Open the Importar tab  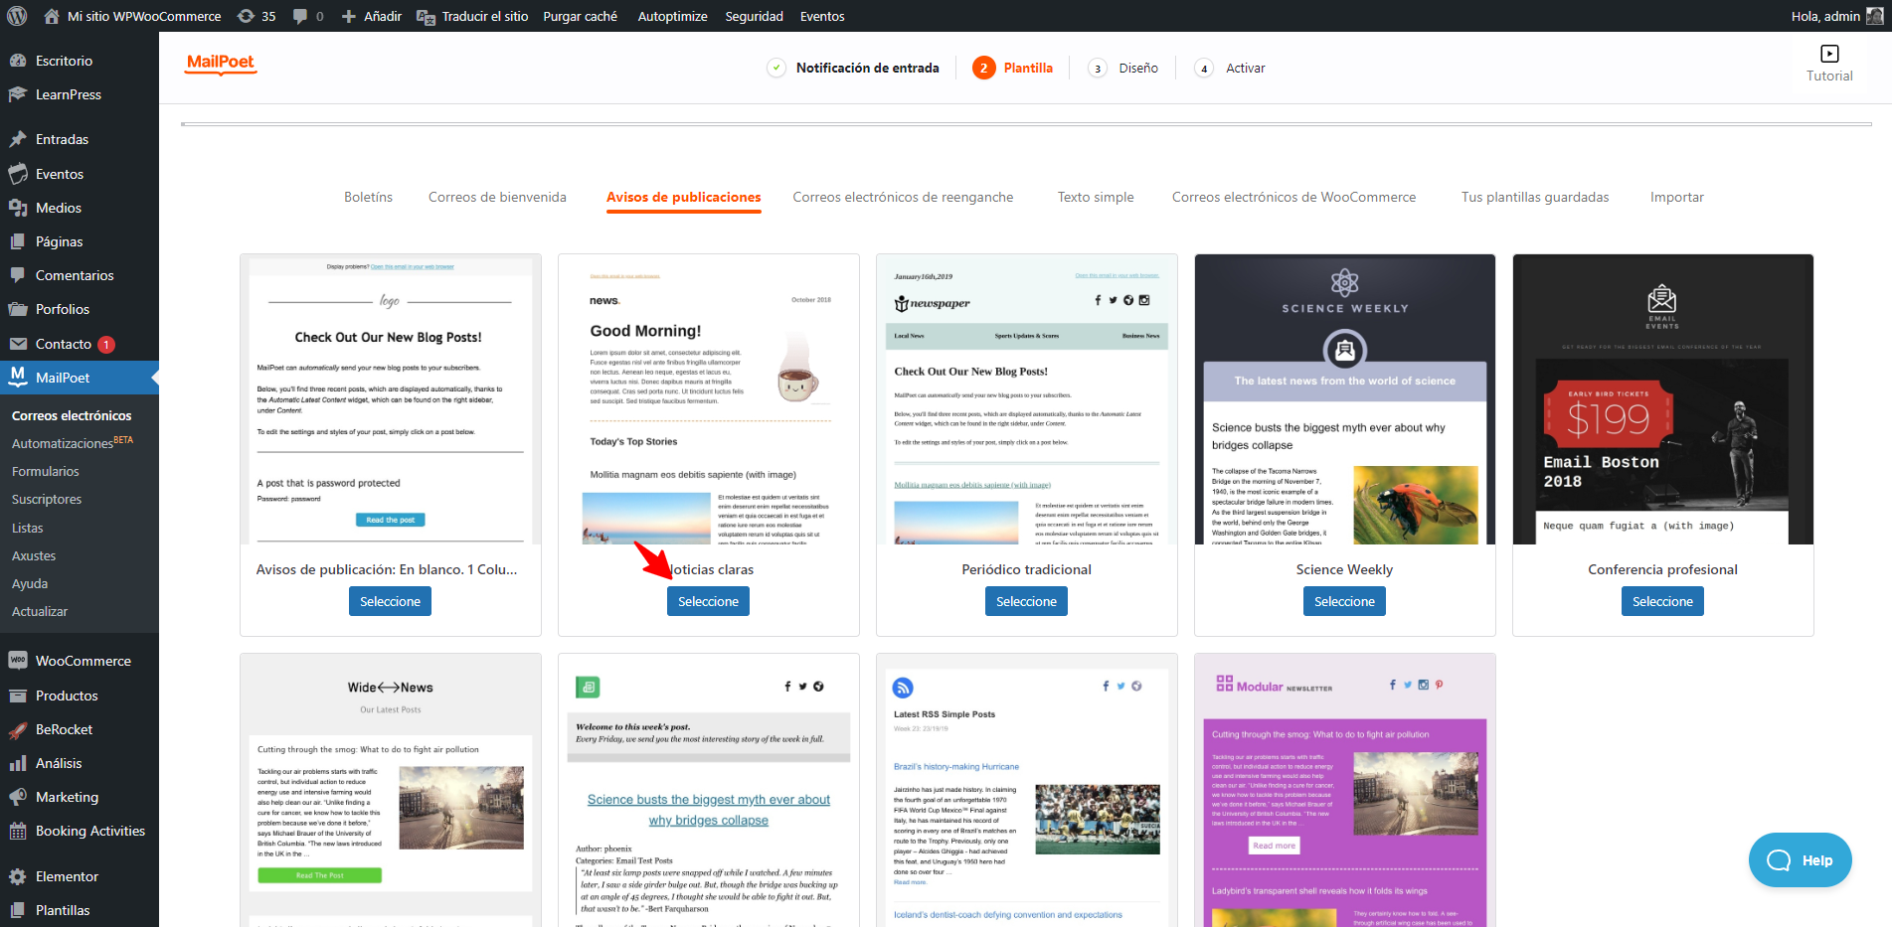[x=1677, y=197]
